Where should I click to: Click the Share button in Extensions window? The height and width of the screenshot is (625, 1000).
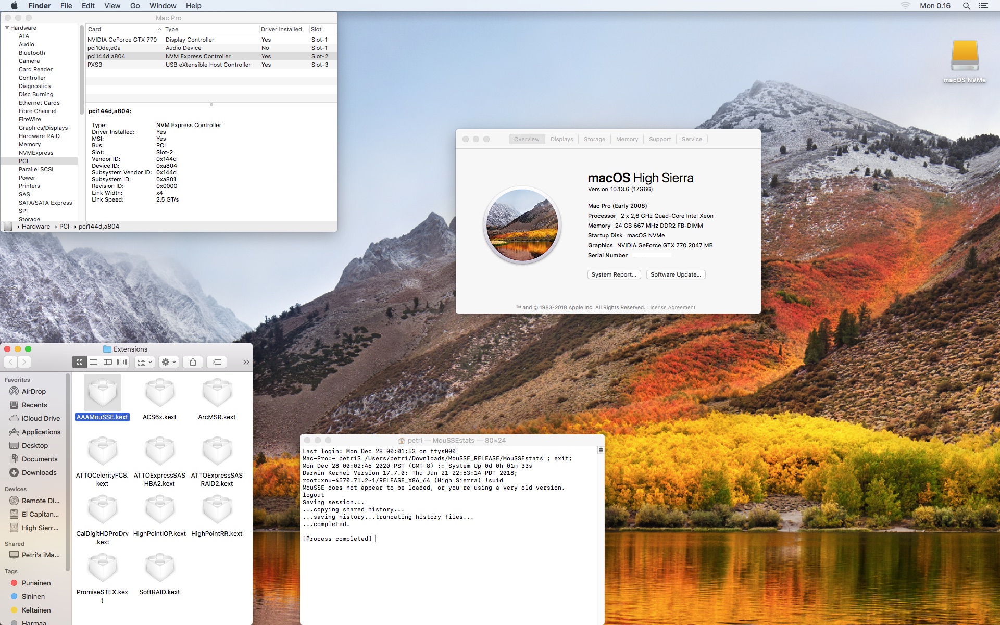pyautogui.click(x=193, y=362)
